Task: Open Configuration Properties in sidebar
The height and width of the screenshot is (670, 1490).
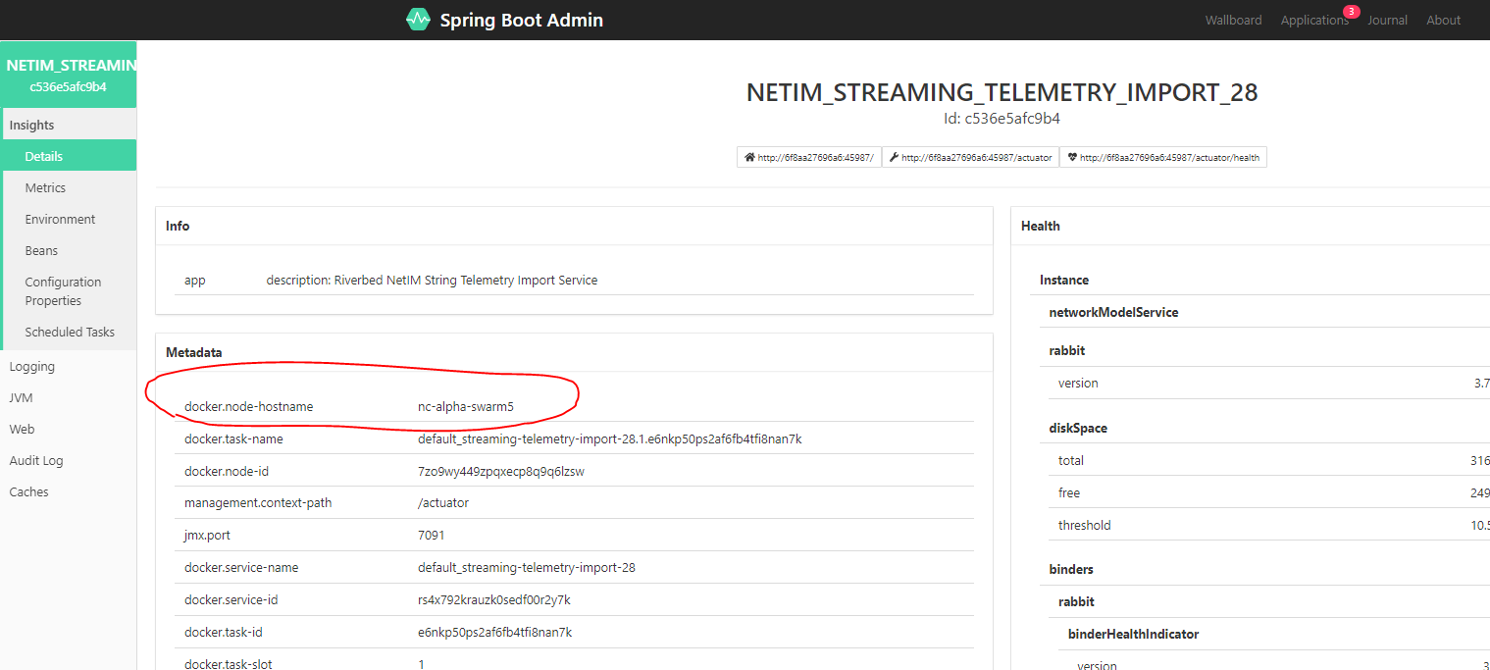Action: [63, 291]
